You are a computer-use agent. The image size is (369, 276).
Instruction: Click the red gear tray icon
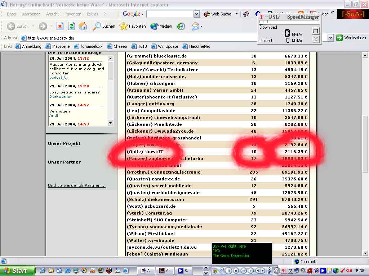[310, 271]
